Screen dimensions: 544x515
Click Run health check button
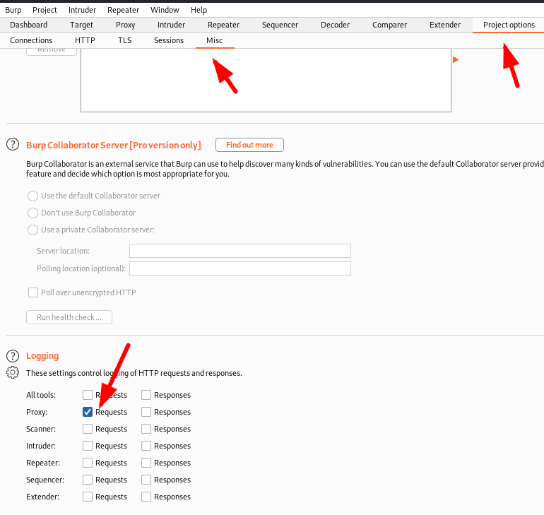point(69,317)
